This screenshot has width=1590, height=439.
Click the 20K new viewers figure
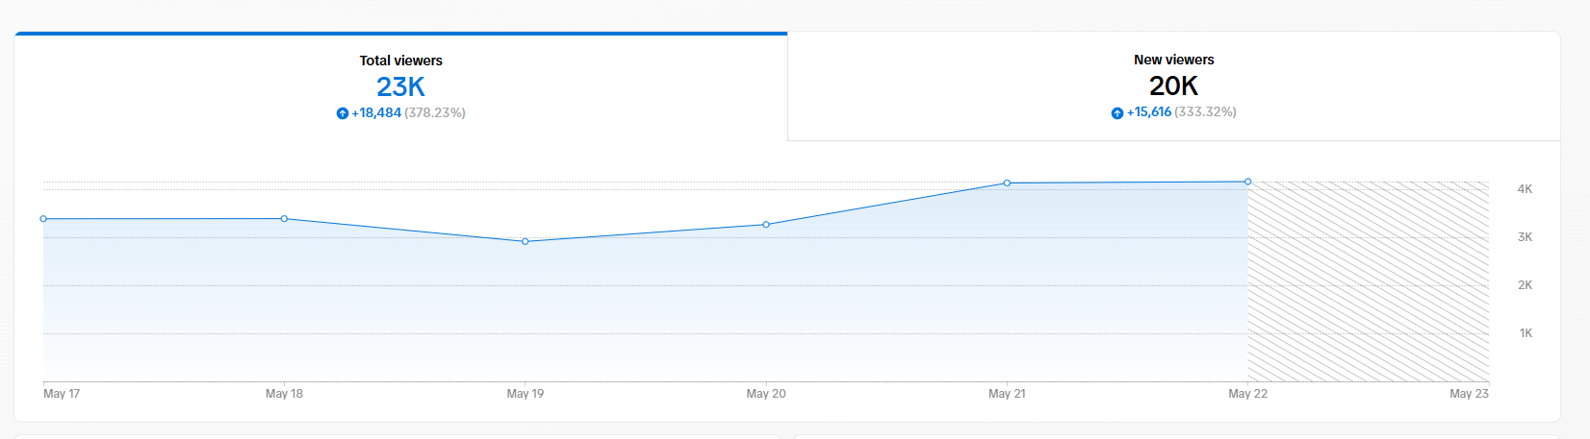[1173, 85]
